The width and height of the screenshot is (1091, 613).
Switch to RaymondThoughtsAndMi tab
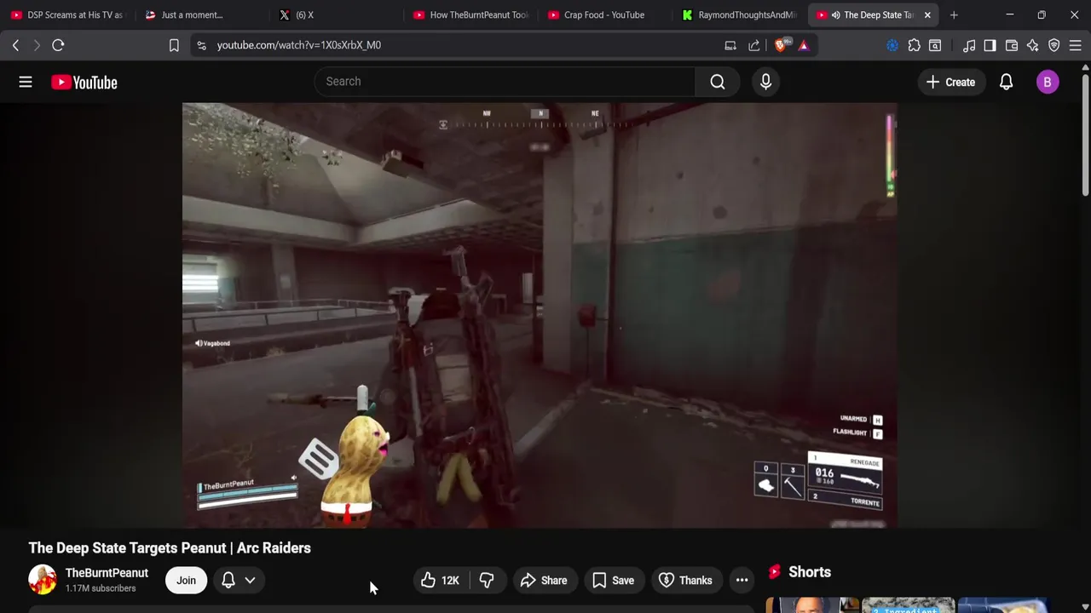point(739,14)
